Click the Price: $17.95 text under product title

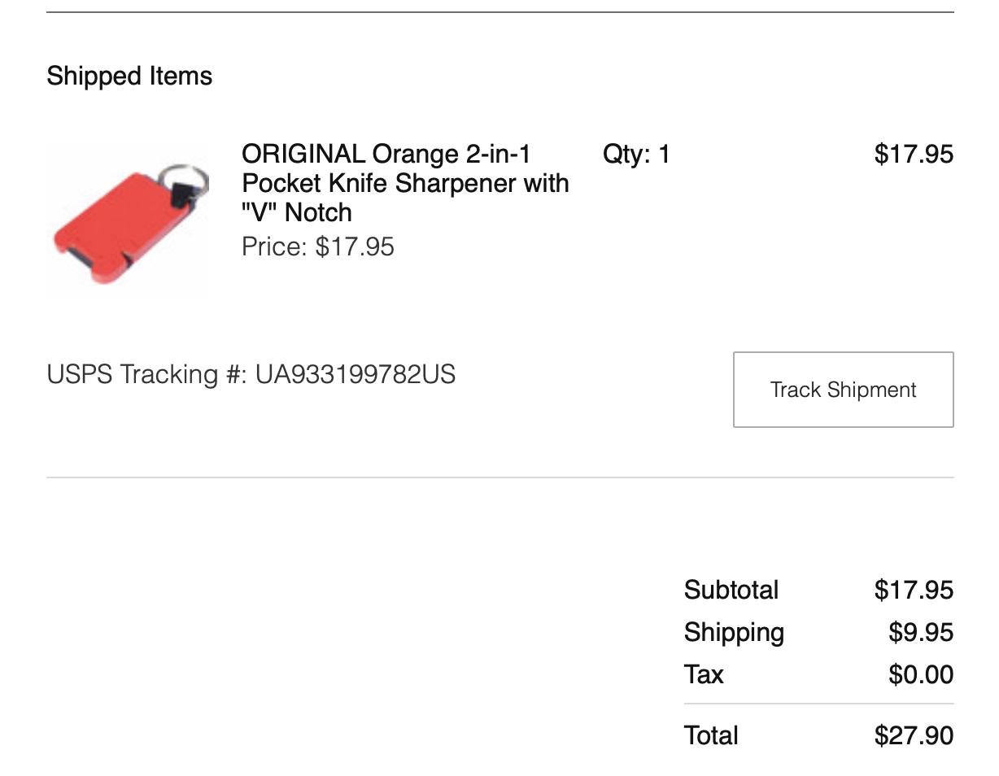coord(317,246)
